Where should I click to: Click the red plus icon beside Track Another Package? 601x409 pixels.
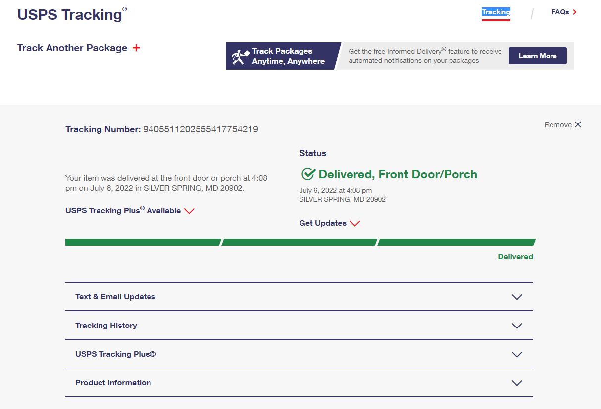[136, 48]
